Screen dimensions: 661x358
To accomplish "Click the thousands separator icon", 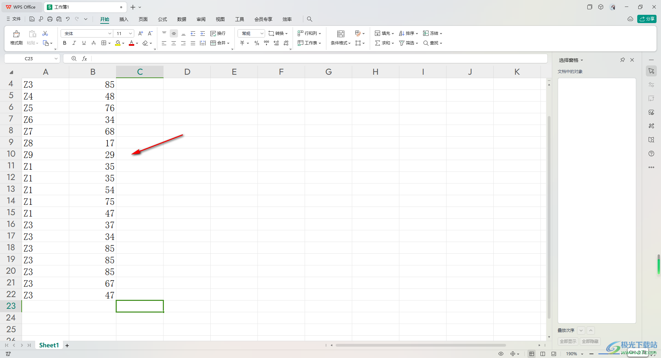I will click(266, 43).
